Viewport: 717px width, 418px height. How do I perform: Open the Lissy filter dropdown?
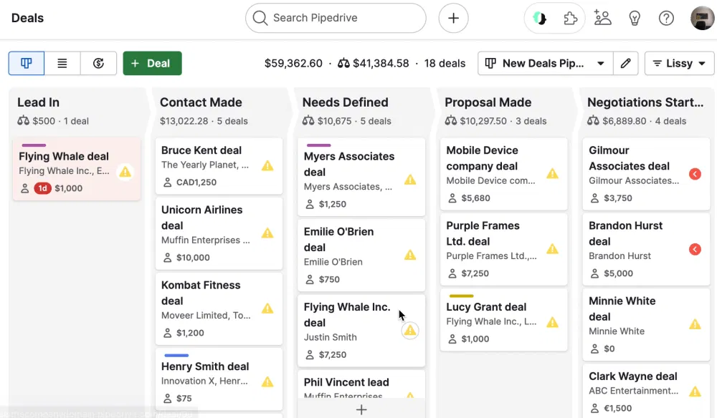tap(679, 63)
